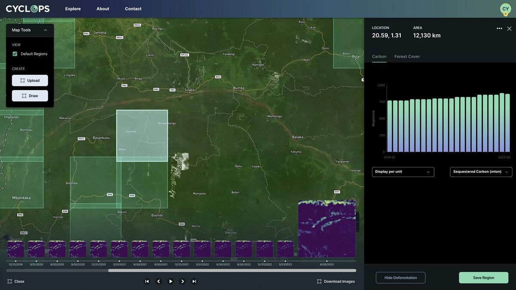Click the 12/31/2019 timeline marker dot

tap(15, 261)
